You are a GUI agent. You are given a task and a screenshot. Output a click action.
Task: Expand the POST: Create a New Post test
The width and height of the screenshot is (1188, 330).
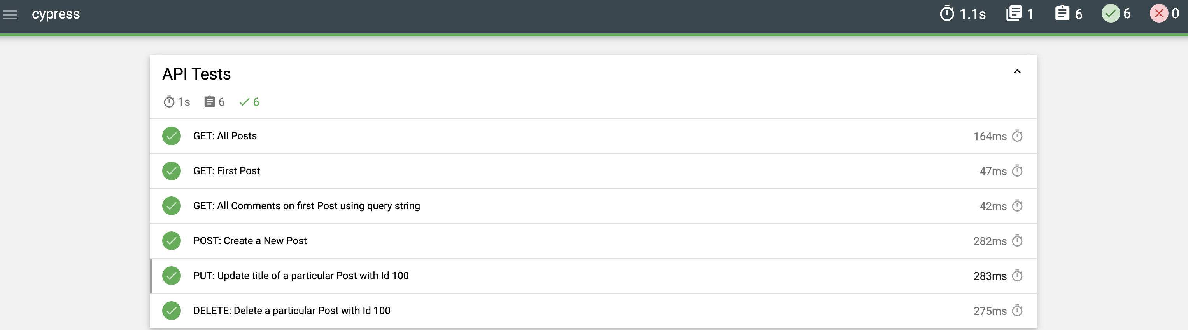point(249,241)
